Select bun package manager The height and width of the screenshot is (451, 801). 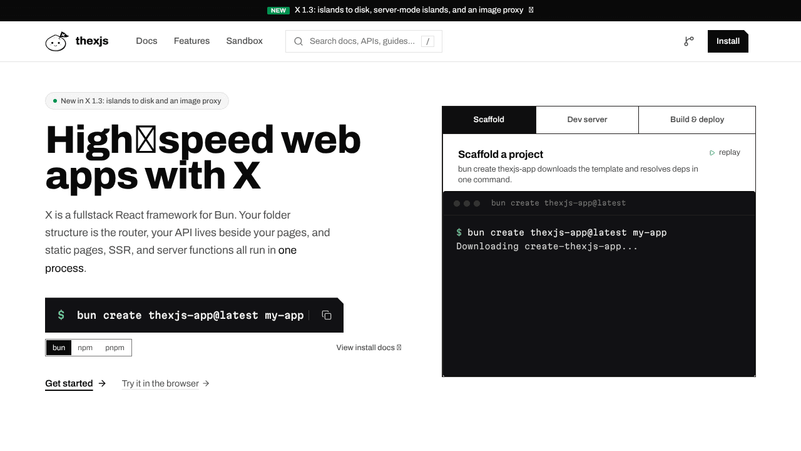[59, 348]
